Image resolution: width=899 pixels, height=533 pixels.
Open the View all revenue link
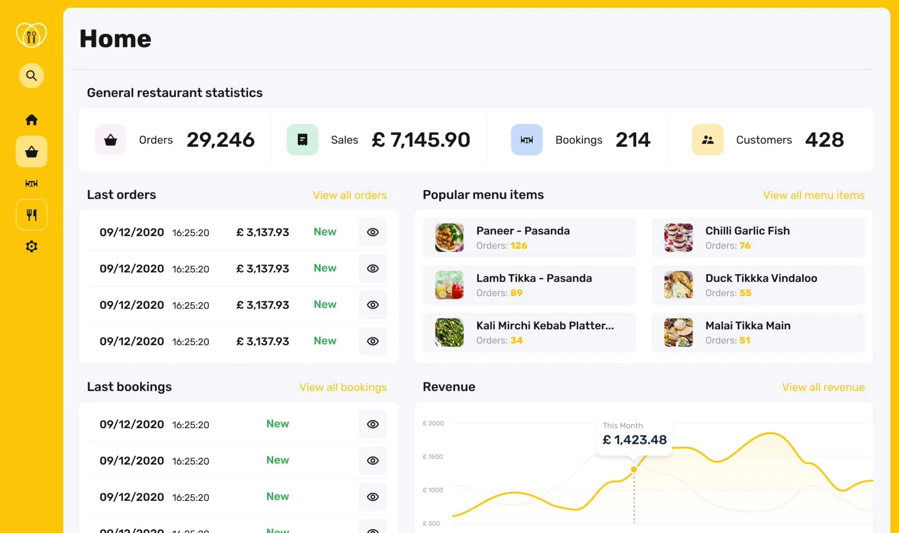coord(823,387)
